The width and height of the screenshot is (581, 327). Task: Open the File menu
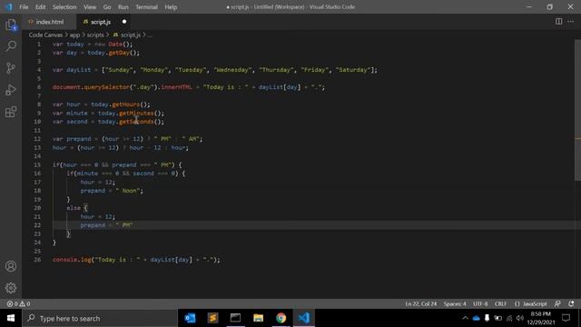[24, 6]
